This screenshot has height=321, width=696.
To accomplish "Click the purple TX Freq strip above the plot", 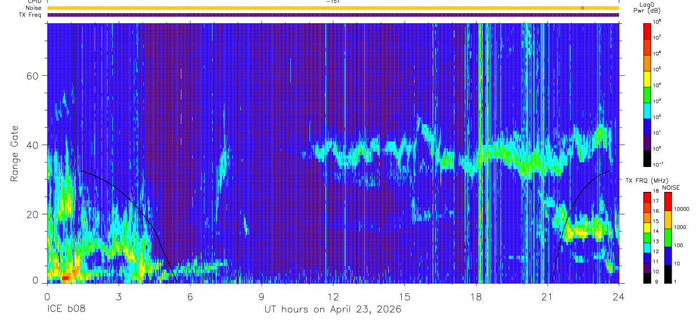I will pyautogui.click(x=333, y=15).
